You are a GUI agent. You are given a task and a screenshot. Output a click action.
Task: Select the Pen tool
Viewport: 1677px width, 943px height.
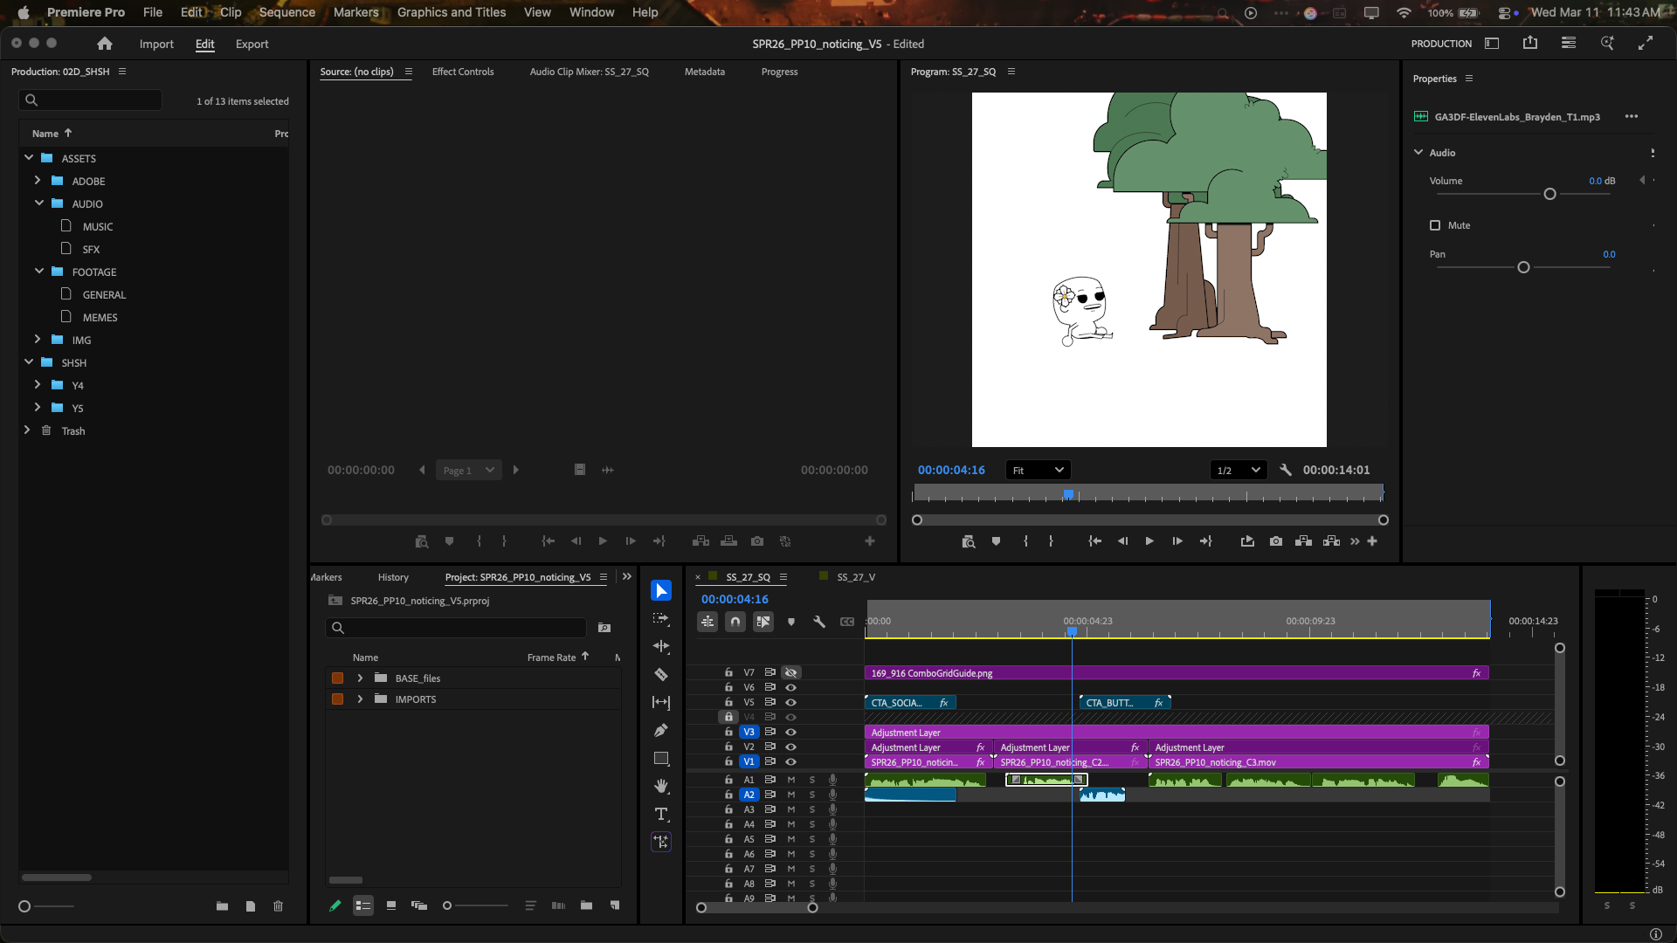tap(661, 730)
